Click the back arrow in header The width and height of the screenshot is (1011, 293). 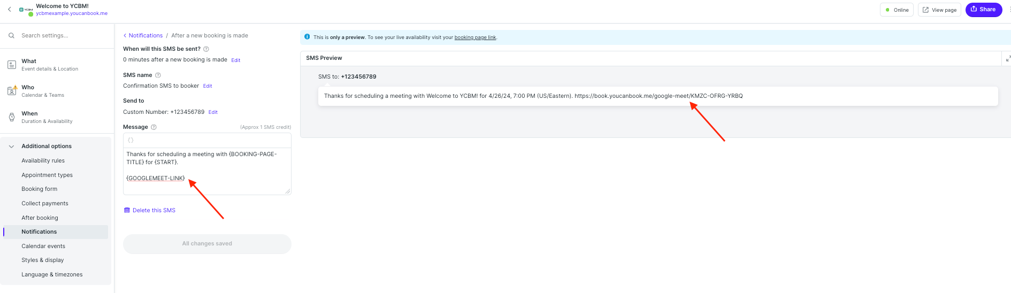(10, 9)
